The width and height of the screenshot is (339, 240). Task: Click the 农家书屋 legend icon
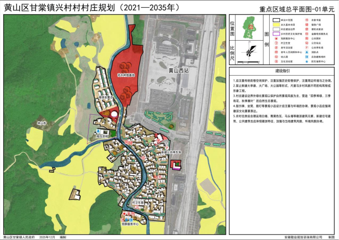[x=307, y=20]
